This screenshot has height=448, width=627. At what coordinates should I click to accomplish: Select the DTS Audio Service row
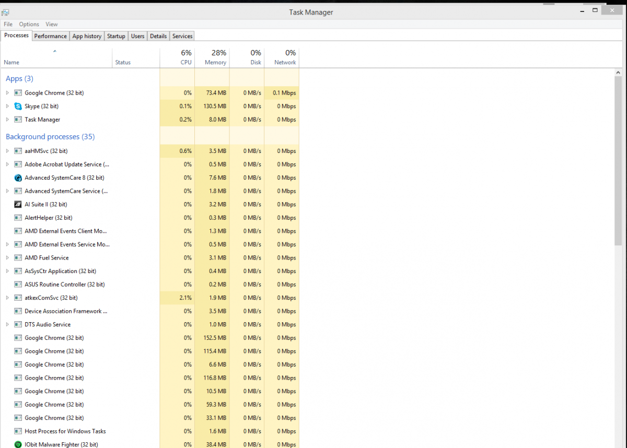point(150,324)
